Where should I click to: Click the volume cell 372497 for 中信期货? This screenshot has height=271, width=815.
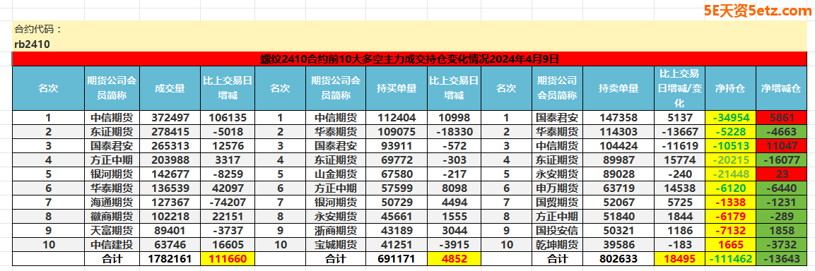(170, 117)
